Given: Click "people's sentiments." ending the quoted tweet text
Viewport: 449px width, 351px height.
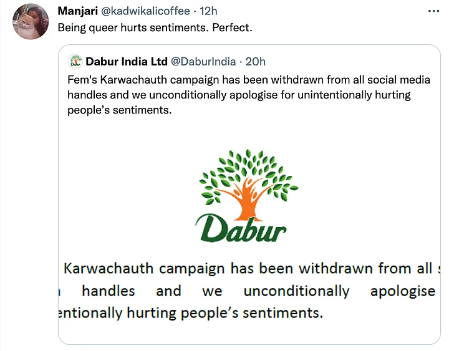Looking at the screenshot, I should [x=119, y=110].
